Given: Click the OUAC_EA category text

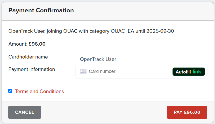Looking at the screenshot, I should (122, 31).
